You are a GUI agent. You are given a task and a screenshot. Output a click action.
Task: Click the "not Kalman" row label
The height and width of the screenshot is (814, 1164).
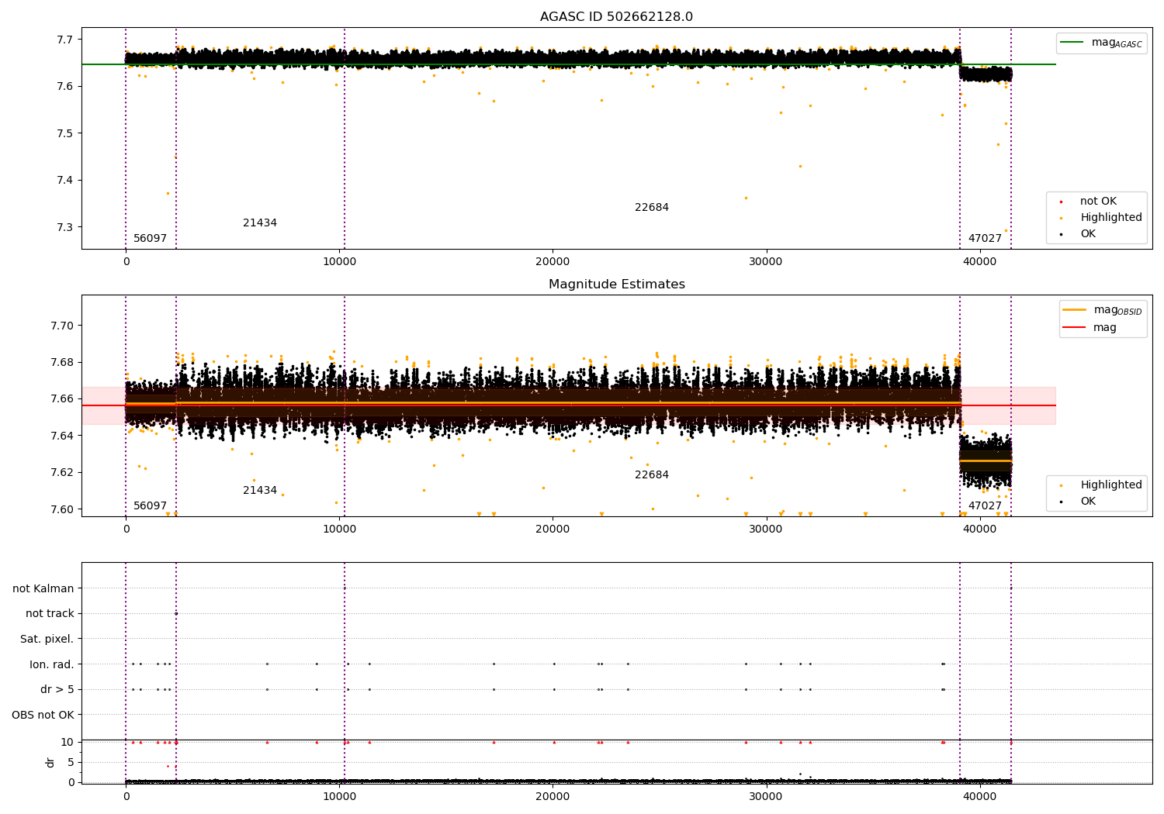click(43, 589)
